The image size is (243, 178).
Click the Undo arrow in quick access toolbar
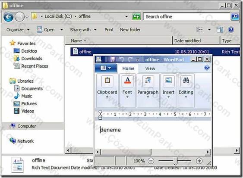click(x=122, y=59)
